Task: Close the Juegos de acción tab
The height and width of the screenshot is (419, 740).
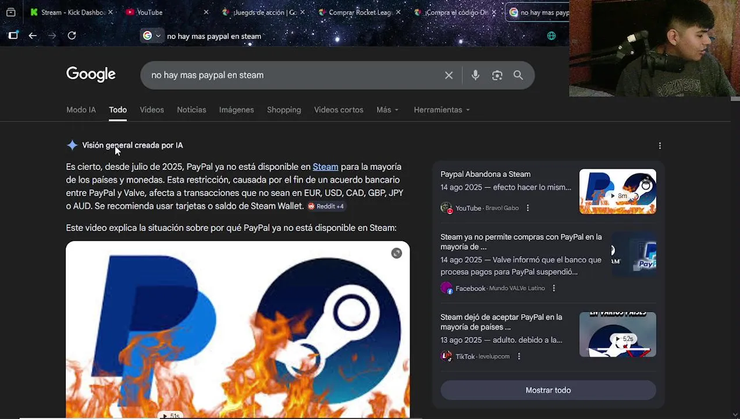Action: 302,12
